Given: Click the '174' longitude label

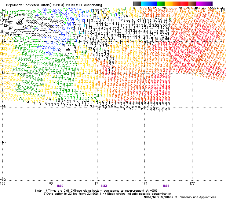Looking at the screenshot, I should tap(144, 183).
